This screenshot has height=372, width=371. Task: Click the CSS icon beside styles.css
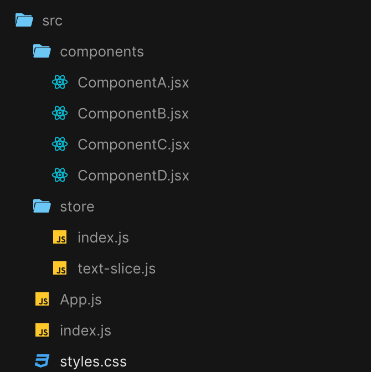tap(42, 361)
